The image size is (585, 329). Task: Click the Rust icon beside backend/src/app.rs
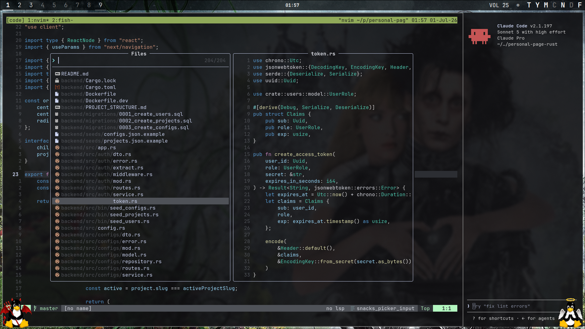57,148
